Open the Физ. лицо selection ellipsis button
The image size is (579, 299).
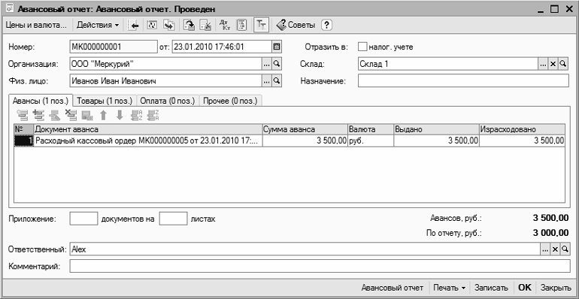[x=267, y=81]
